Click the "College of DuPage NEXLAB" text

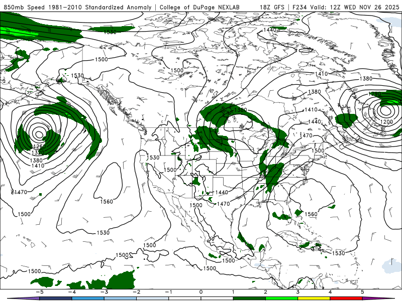point(199,7)
